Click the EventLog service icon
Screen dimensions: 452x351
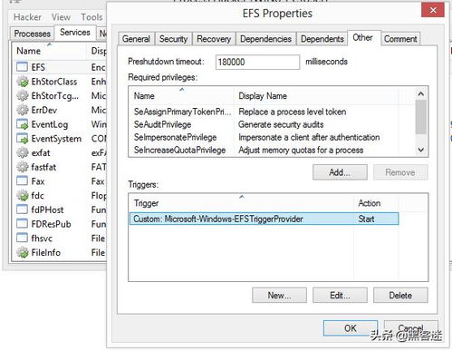click(x=23, y=124)
